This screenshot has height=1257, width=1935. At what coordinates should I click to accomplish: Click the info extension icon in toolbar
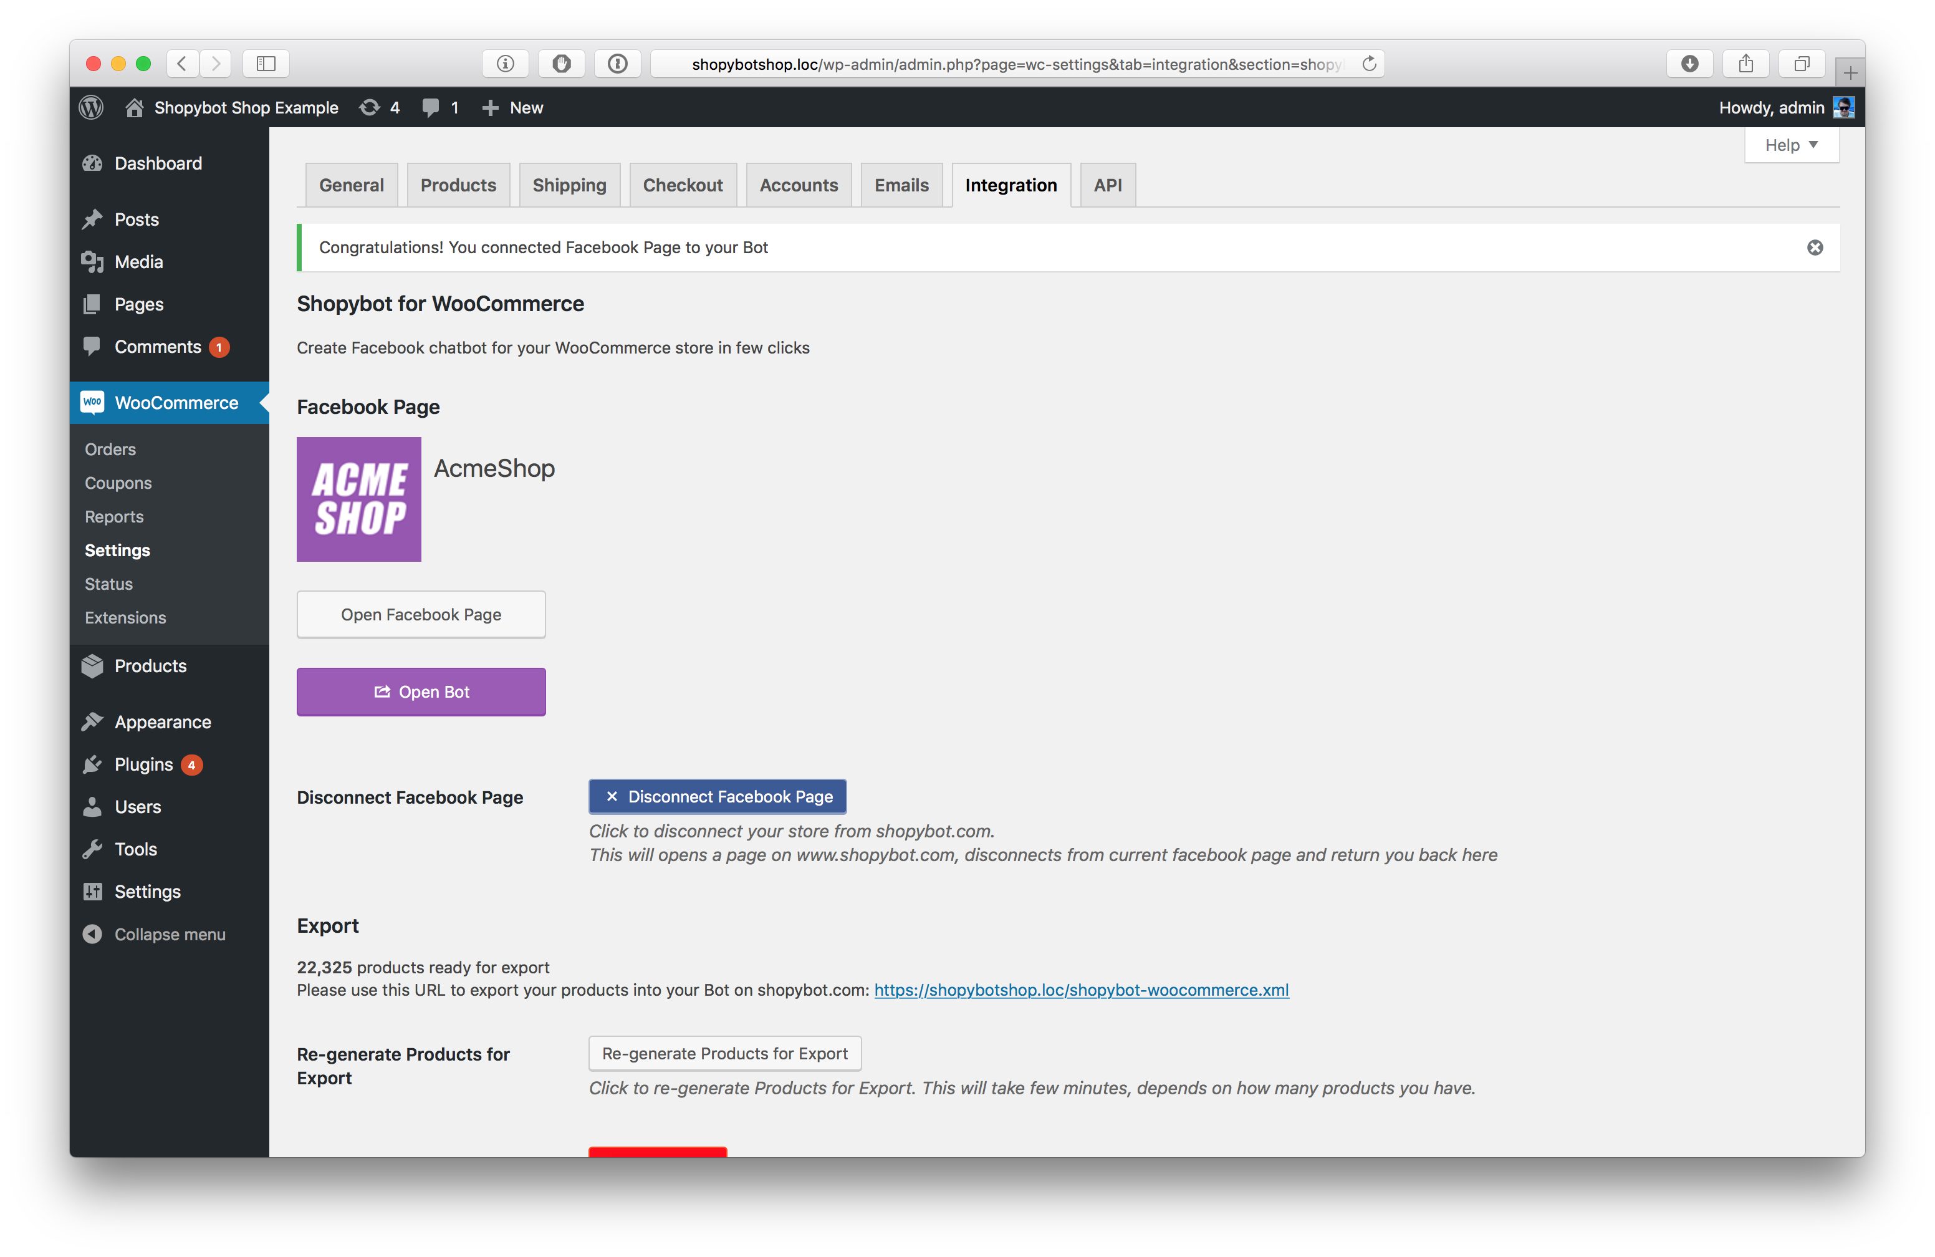(x=505, y=64)
